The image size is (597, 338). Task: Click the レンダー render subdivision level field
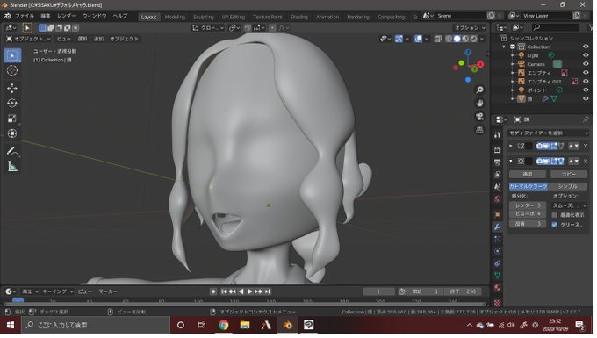coord(528,205)
